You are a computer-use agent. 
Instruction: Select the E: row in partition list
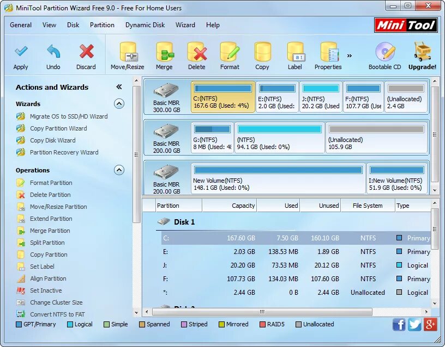(x=296, y=252)
